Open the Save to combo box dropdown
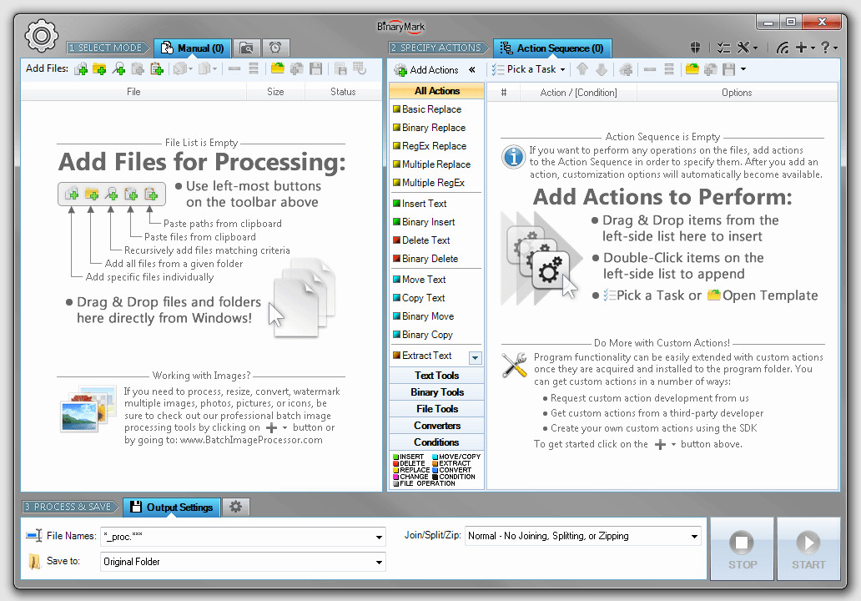The width and height of the screenshot is (861, 601). pyautogui.click(x=379, y=562)
